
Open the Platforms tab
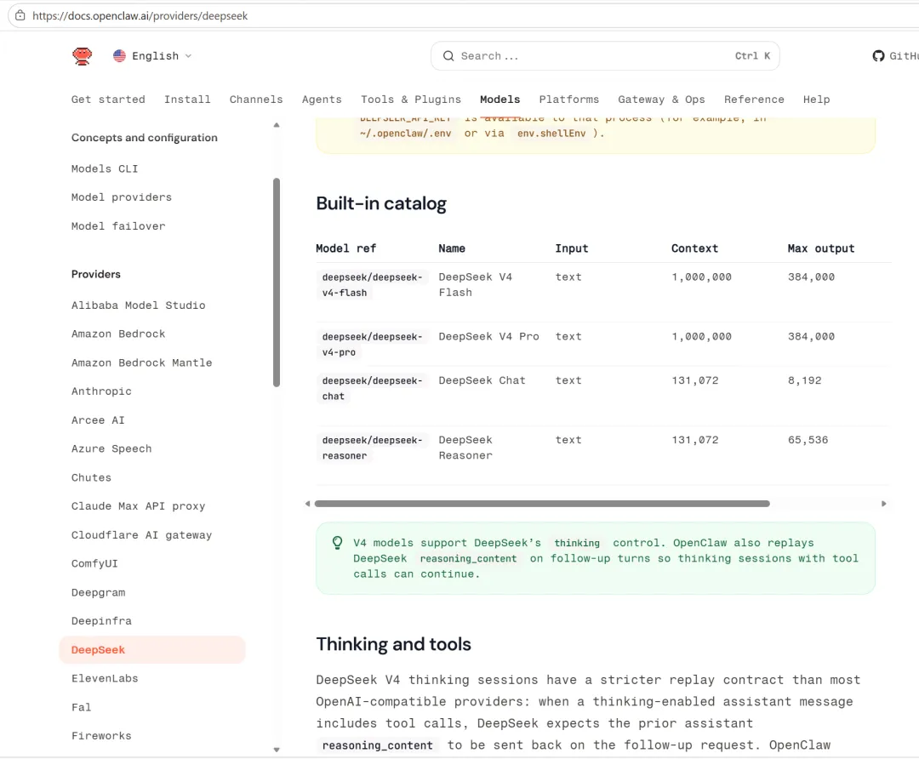pos(569,99)
